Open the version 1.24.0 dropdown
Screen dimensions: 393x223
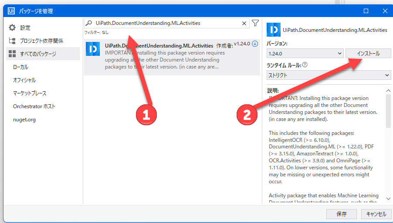point(305,54)
